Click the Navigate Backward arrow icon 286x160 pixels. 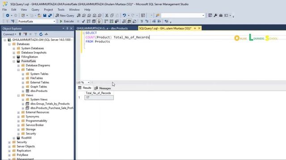pyautogui.click(x=8, y=16)
